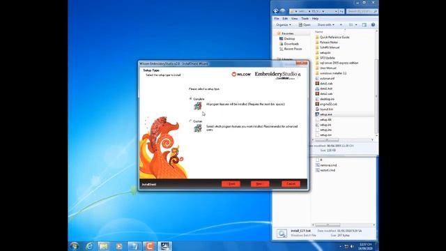446x251 pixels.
Task: Click the Name column header
Action: (x=319, y=32)
